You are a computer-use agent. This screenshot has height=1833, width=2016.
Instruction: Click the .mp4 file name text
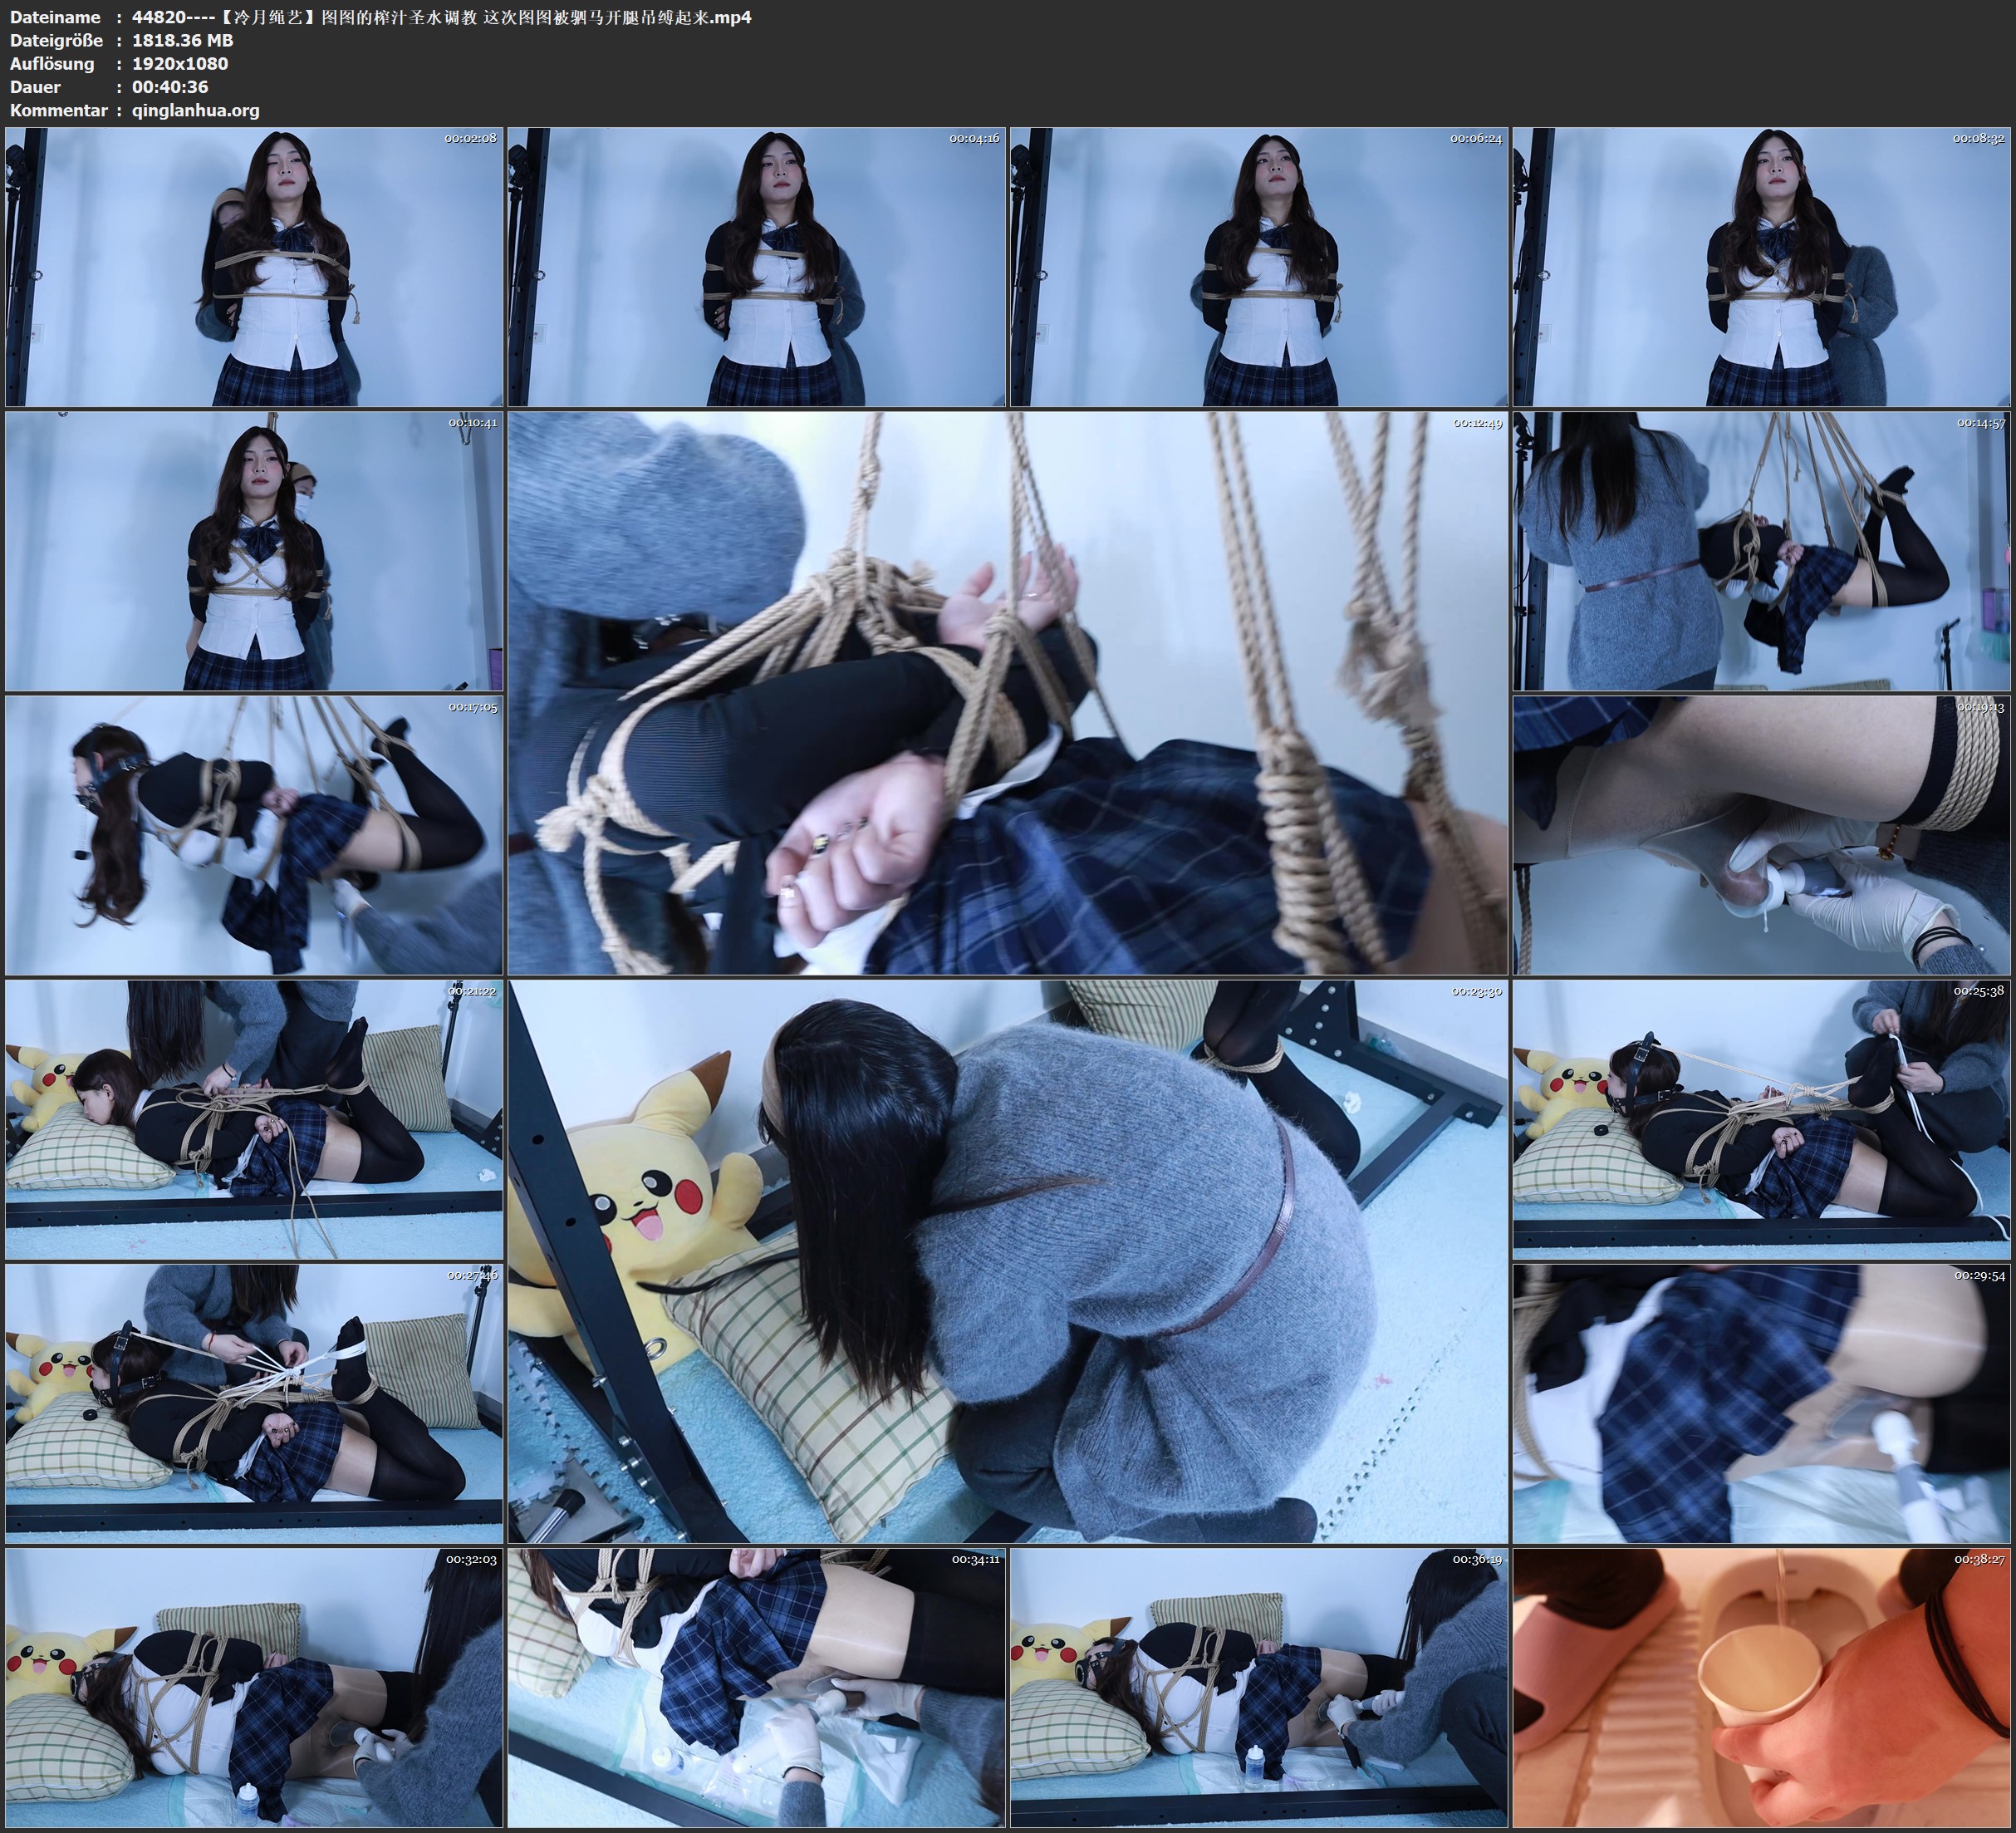[441, 17]
